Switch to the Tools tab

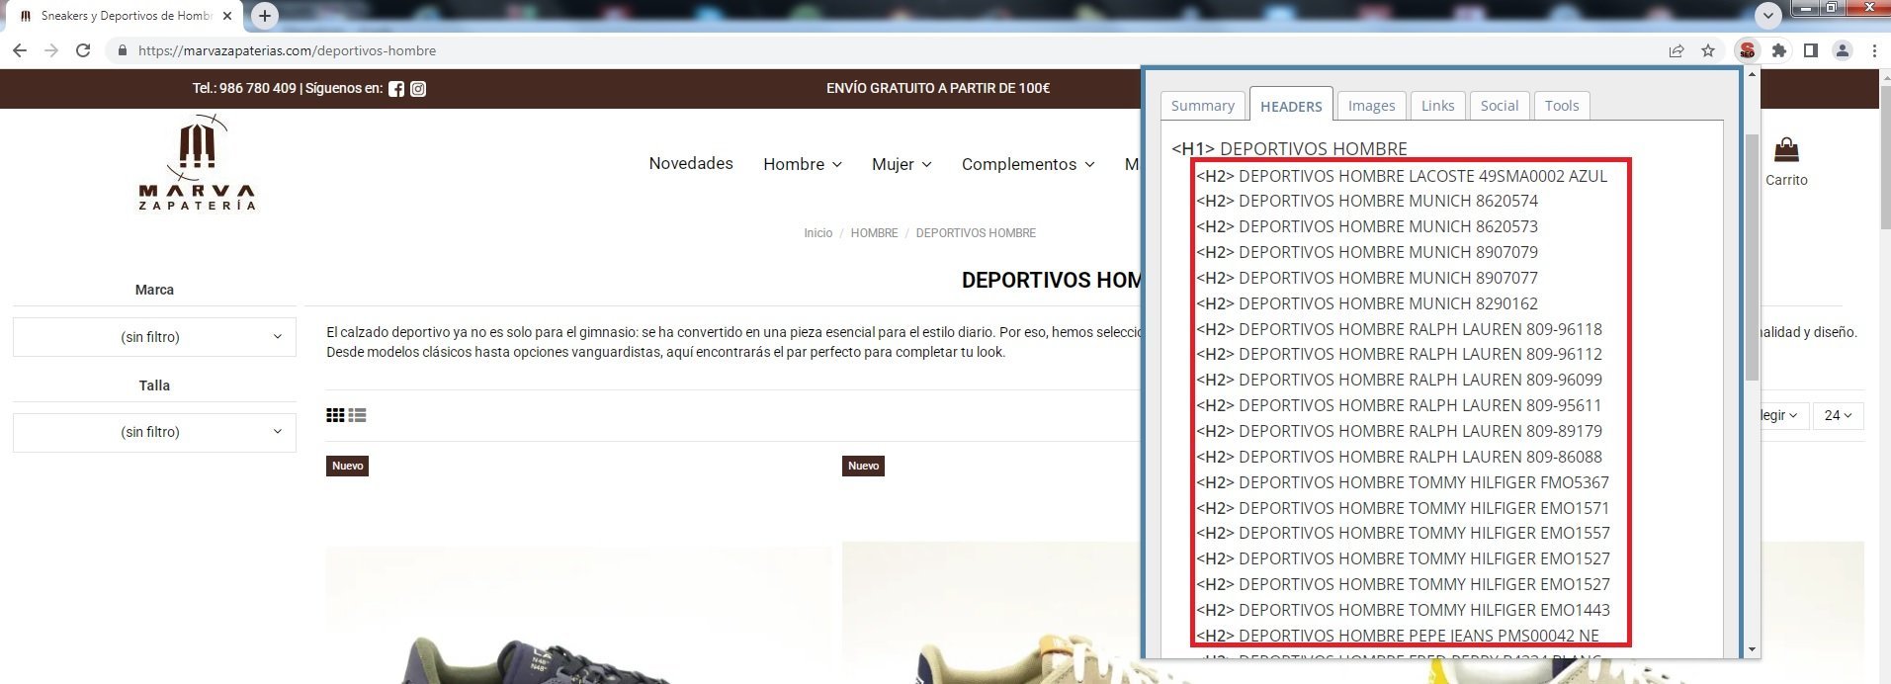click(x=1562, y=106)
